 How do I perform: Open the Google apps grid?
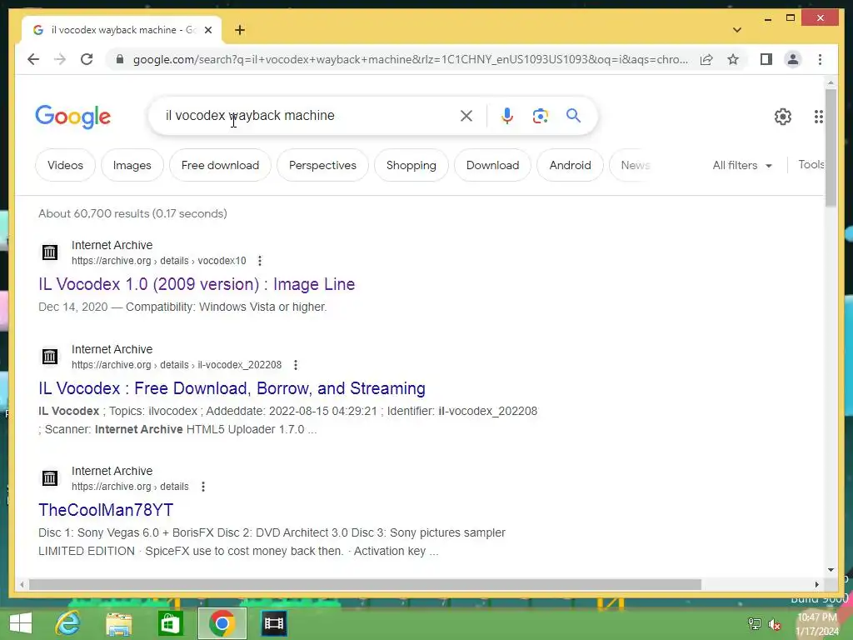[818, 117]
